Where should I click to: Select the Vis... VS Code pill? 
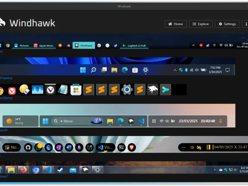pos(105,148)
